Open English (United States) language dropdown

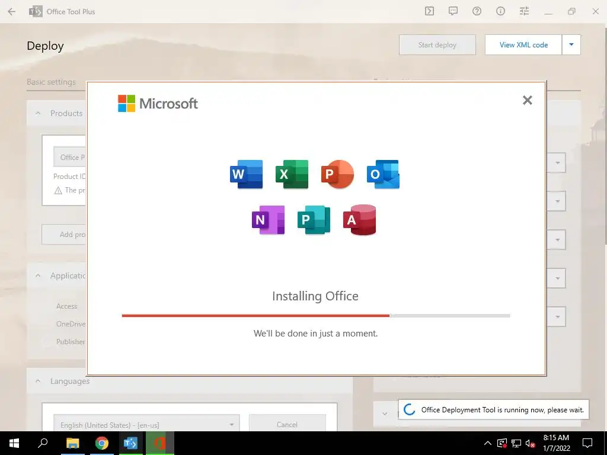[x=147, y=424]
